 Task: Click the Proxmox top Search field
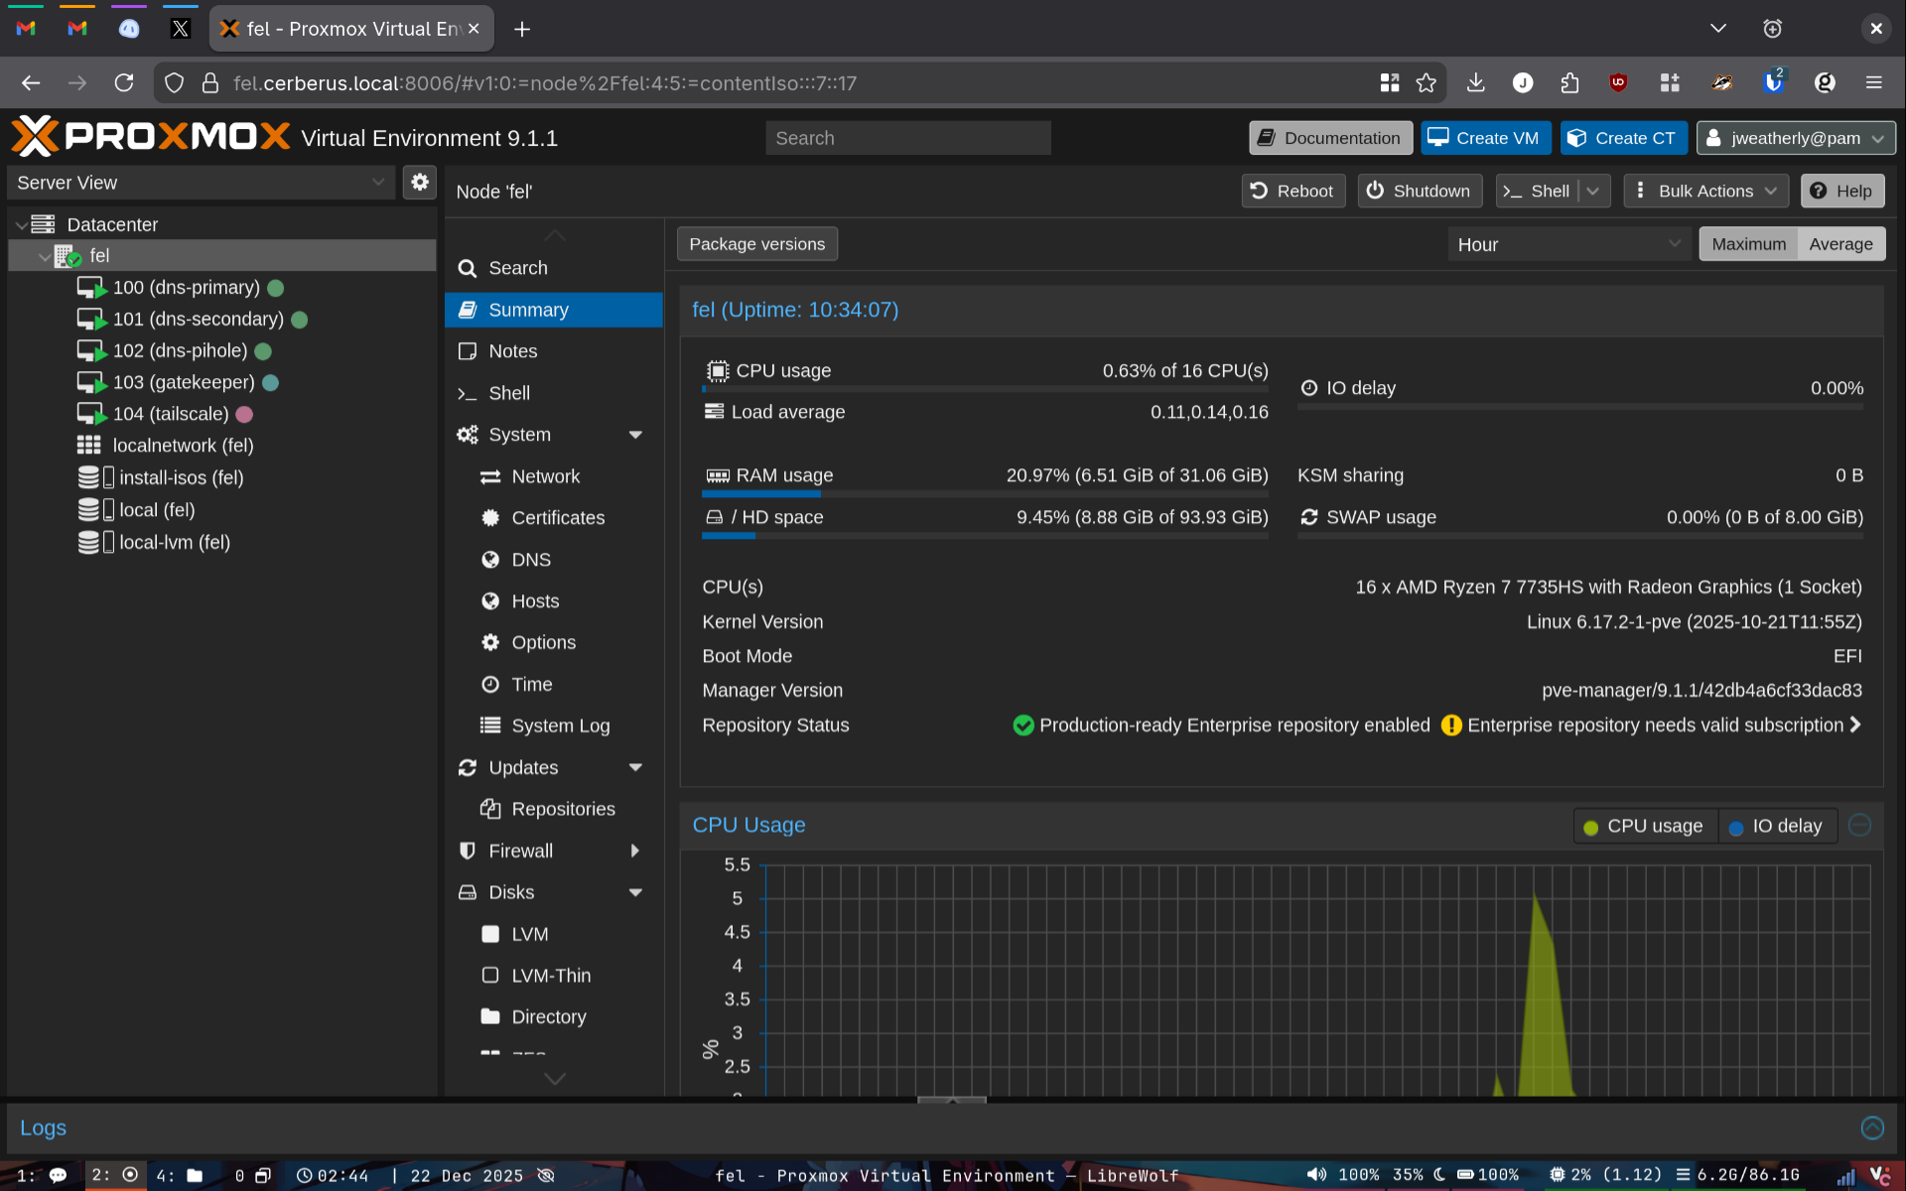pos(907,138)
